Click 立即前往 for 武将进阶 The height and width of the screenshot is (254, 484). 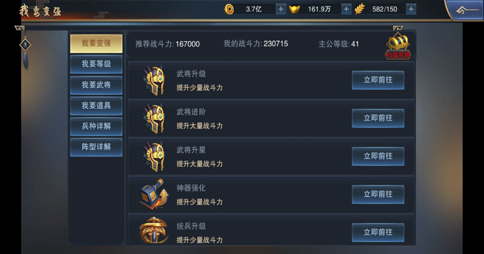coord(378,118)
